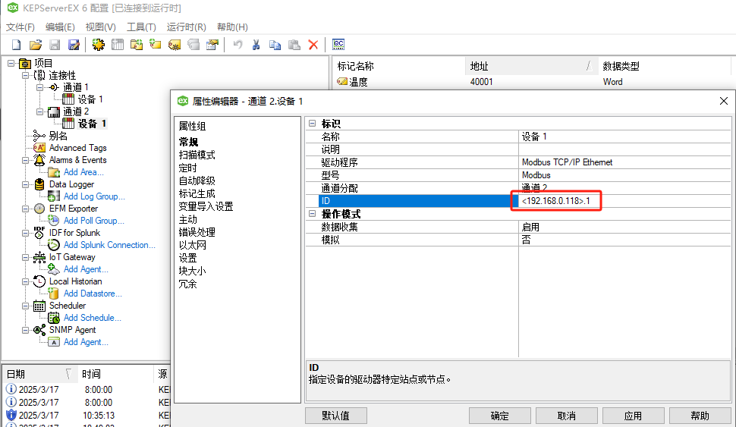Click the New Tag Group toolbar icon
This screenshot has height=427, width=736.
137,45
